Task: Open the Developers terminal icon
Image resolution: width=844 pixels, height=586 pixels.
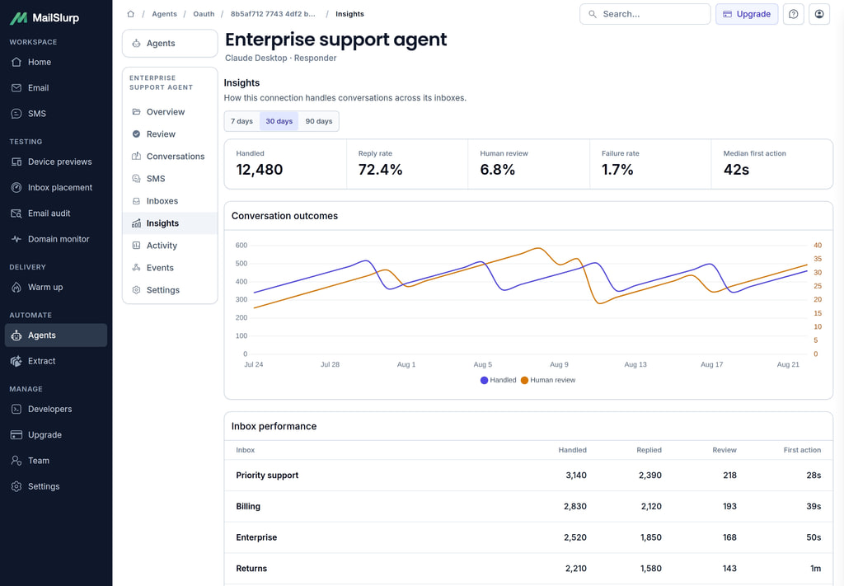Action: pyautogui.click(x=16, y=409)
